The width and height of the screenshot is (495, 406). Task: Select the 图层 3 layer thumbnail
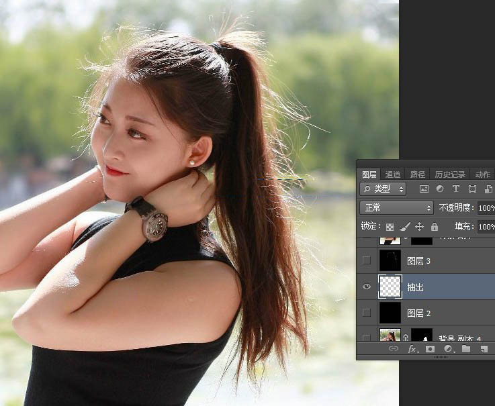(x=390, y=260)
